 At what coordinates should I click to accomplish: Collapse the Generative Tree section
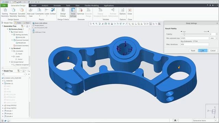coord(2,26)
